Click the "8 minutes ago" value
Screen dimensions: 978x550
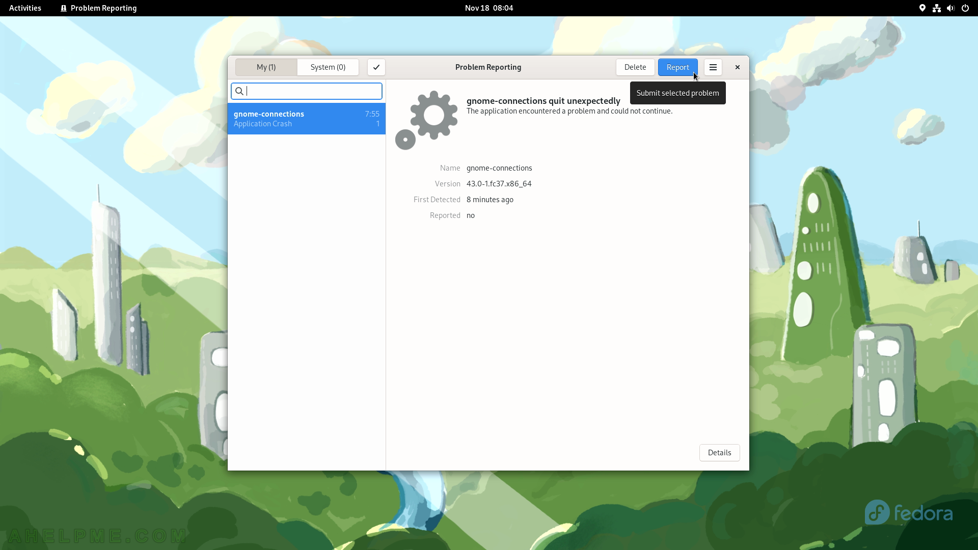490,200
